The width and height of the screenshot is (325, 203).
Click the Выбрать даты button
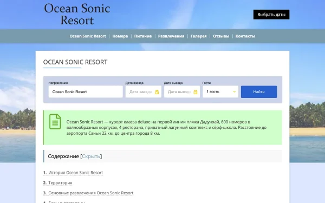(x=271, y=15)
